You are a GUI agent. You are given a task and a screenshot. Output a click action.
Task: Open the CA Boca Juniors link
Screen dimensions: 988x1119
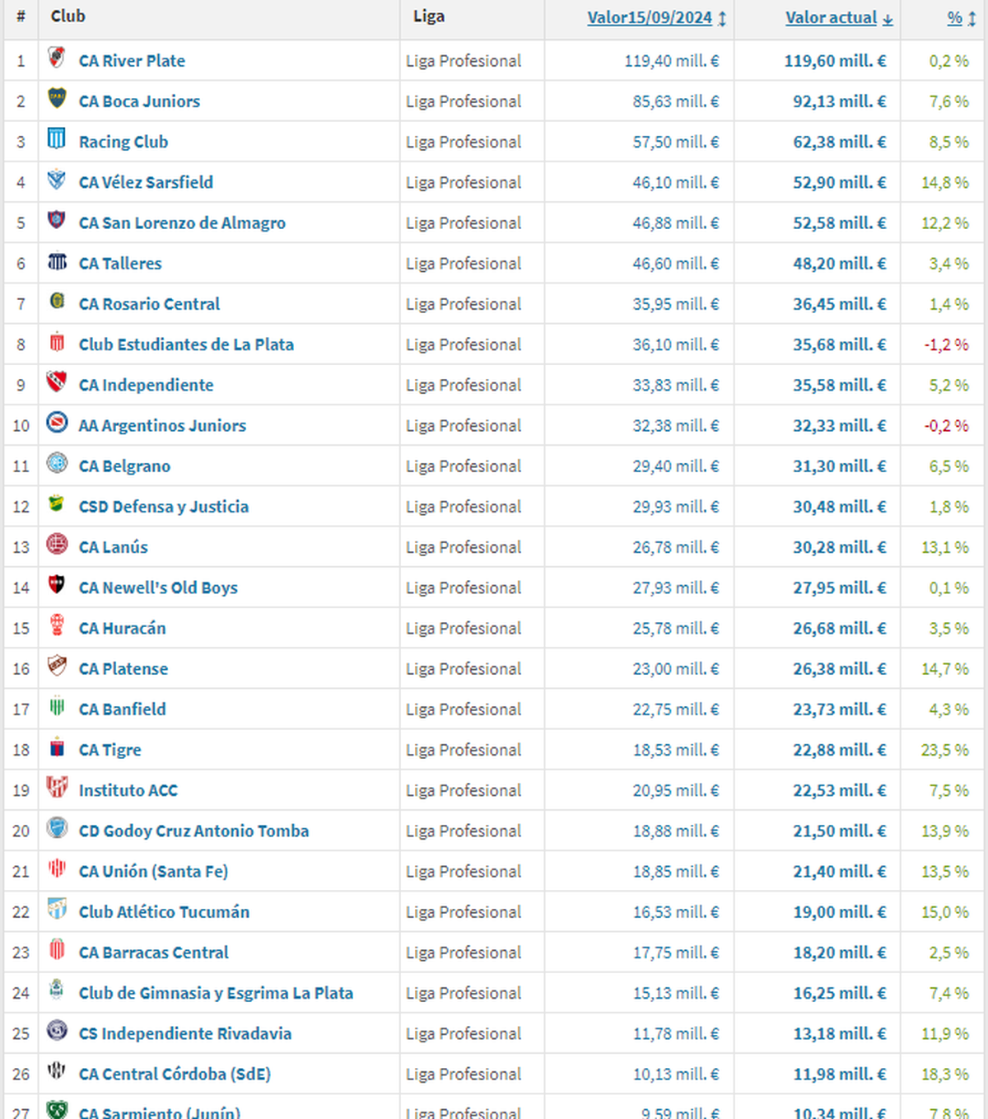[139, 101]
